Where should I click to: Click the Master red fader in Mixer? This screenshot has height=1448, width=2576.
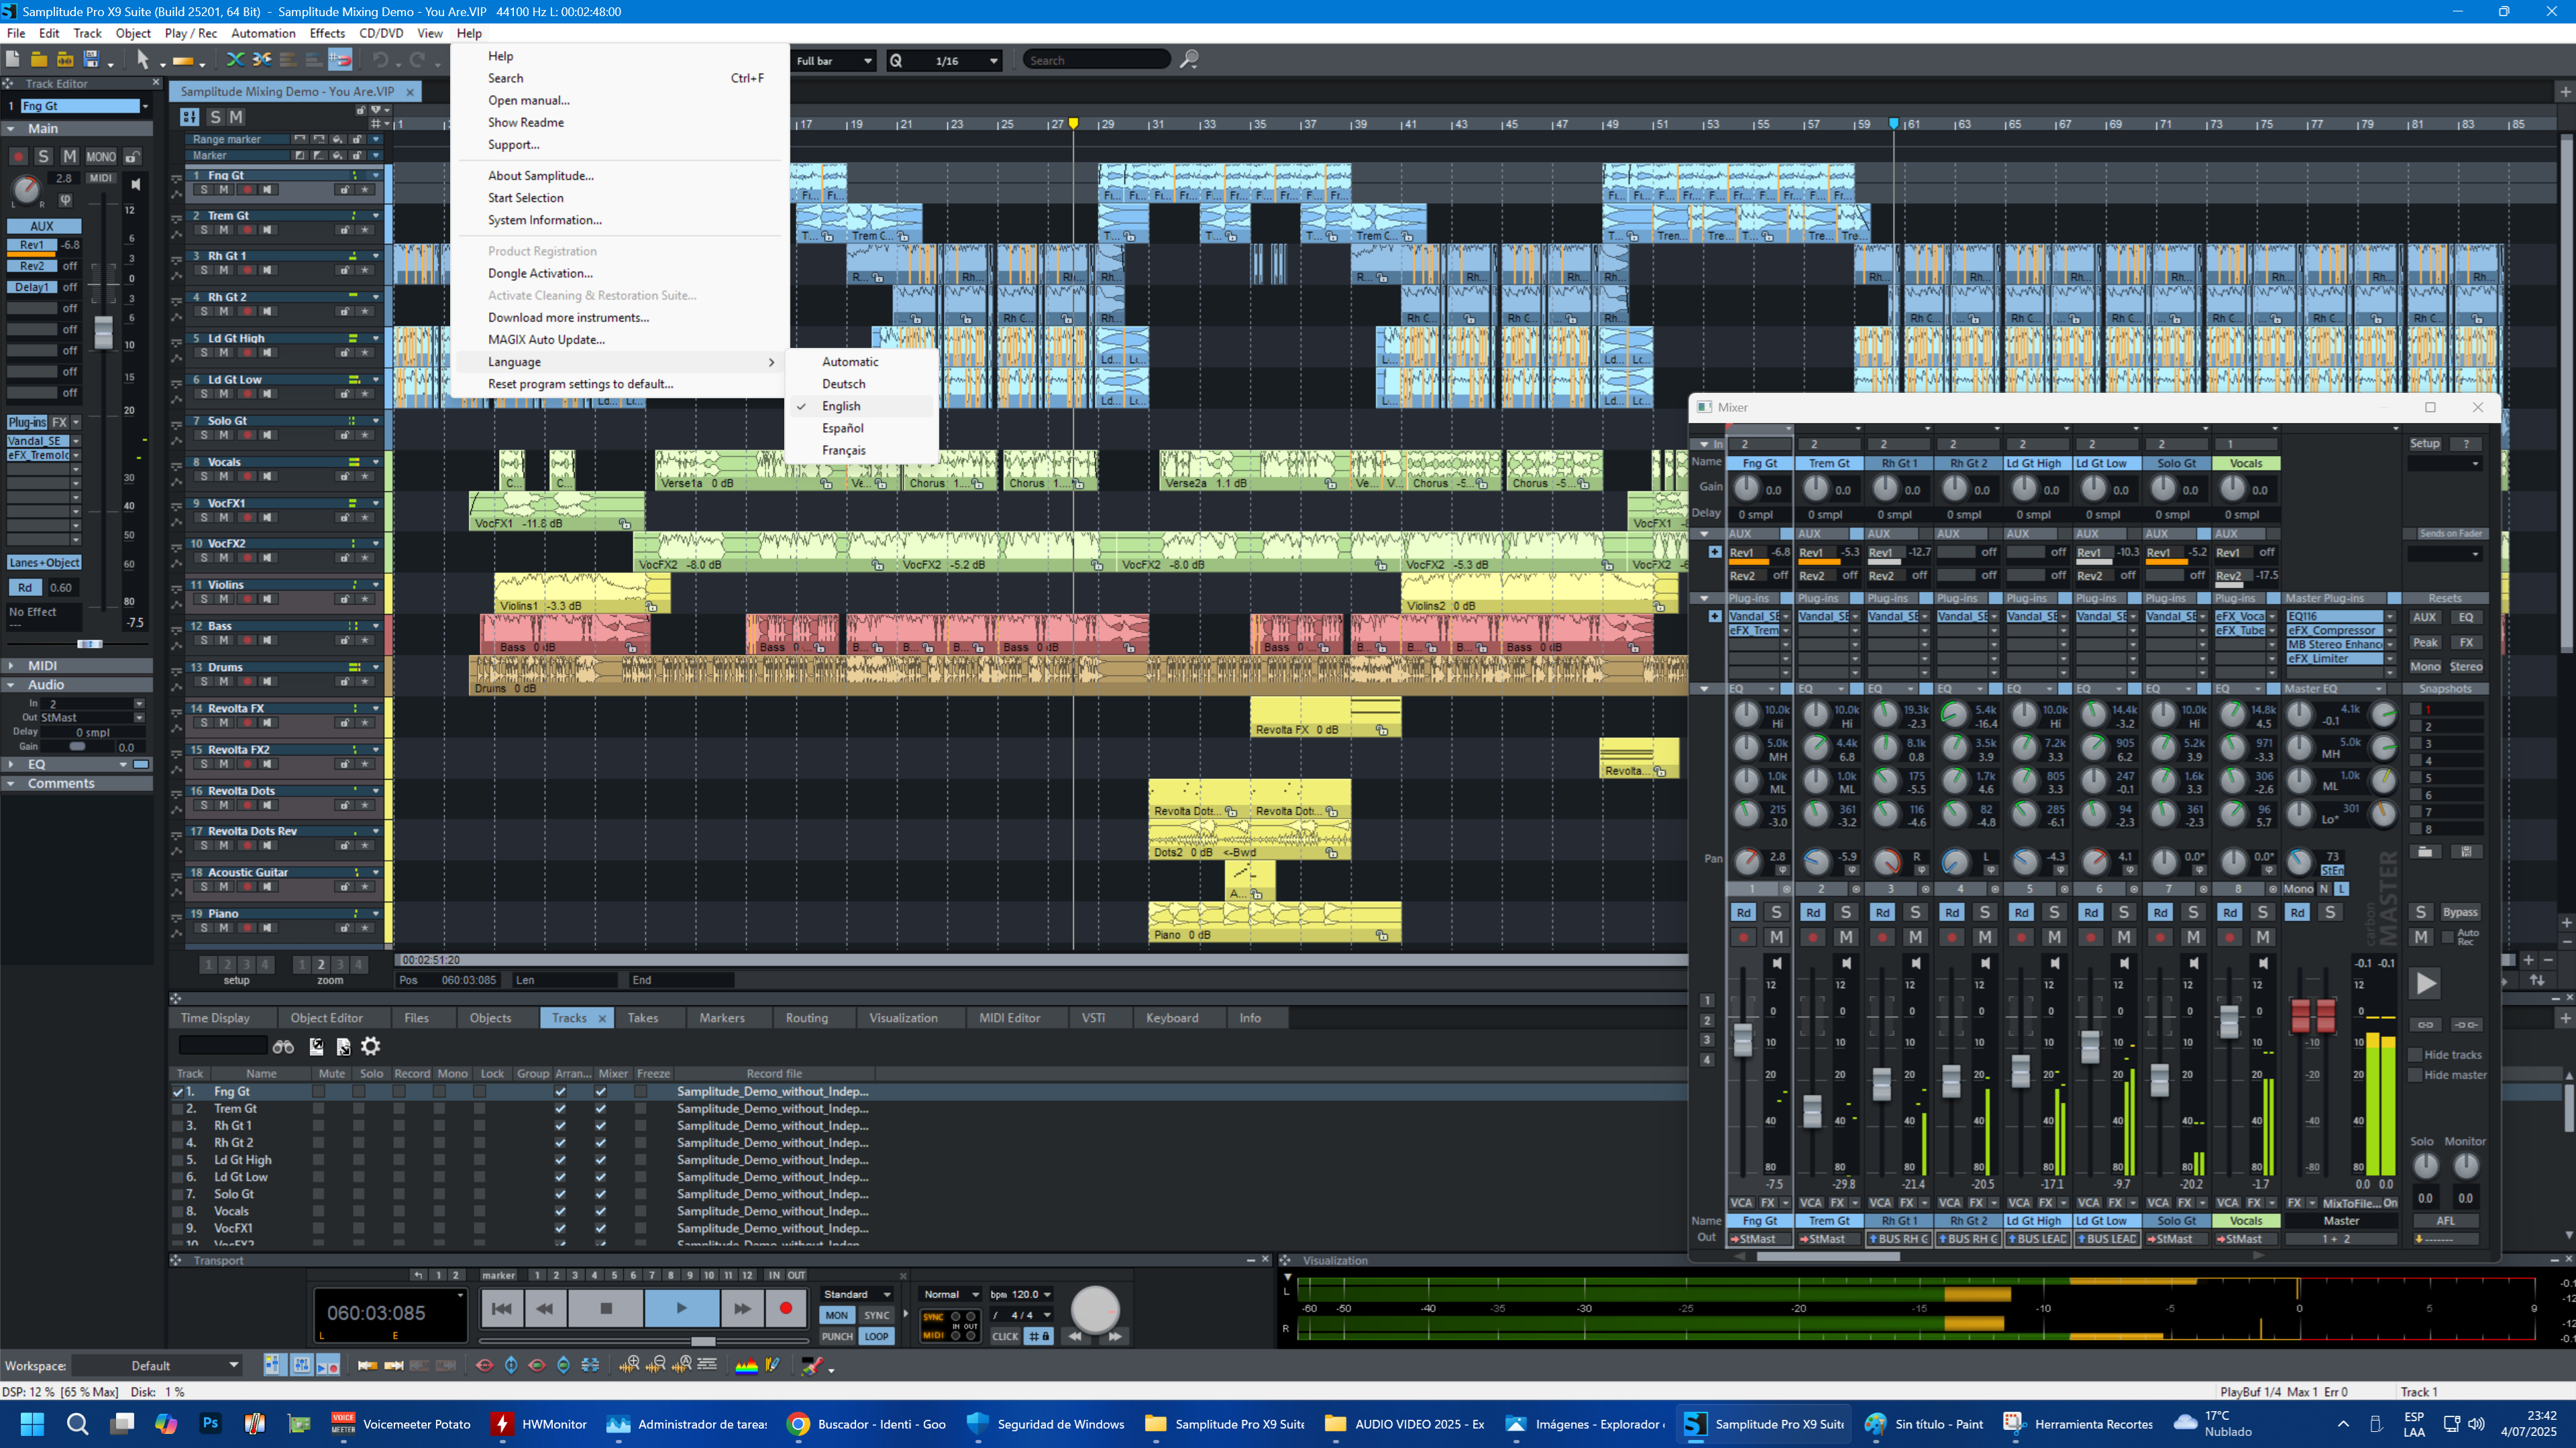pyautogui.click(x=2313, y=1016)
